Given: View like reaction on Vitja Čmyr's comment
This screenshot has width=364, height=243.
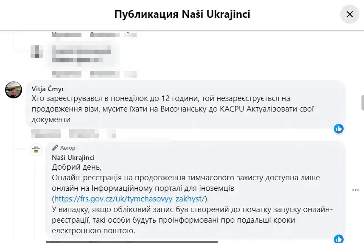Looking at the screenshot, I should pos(339,128).
